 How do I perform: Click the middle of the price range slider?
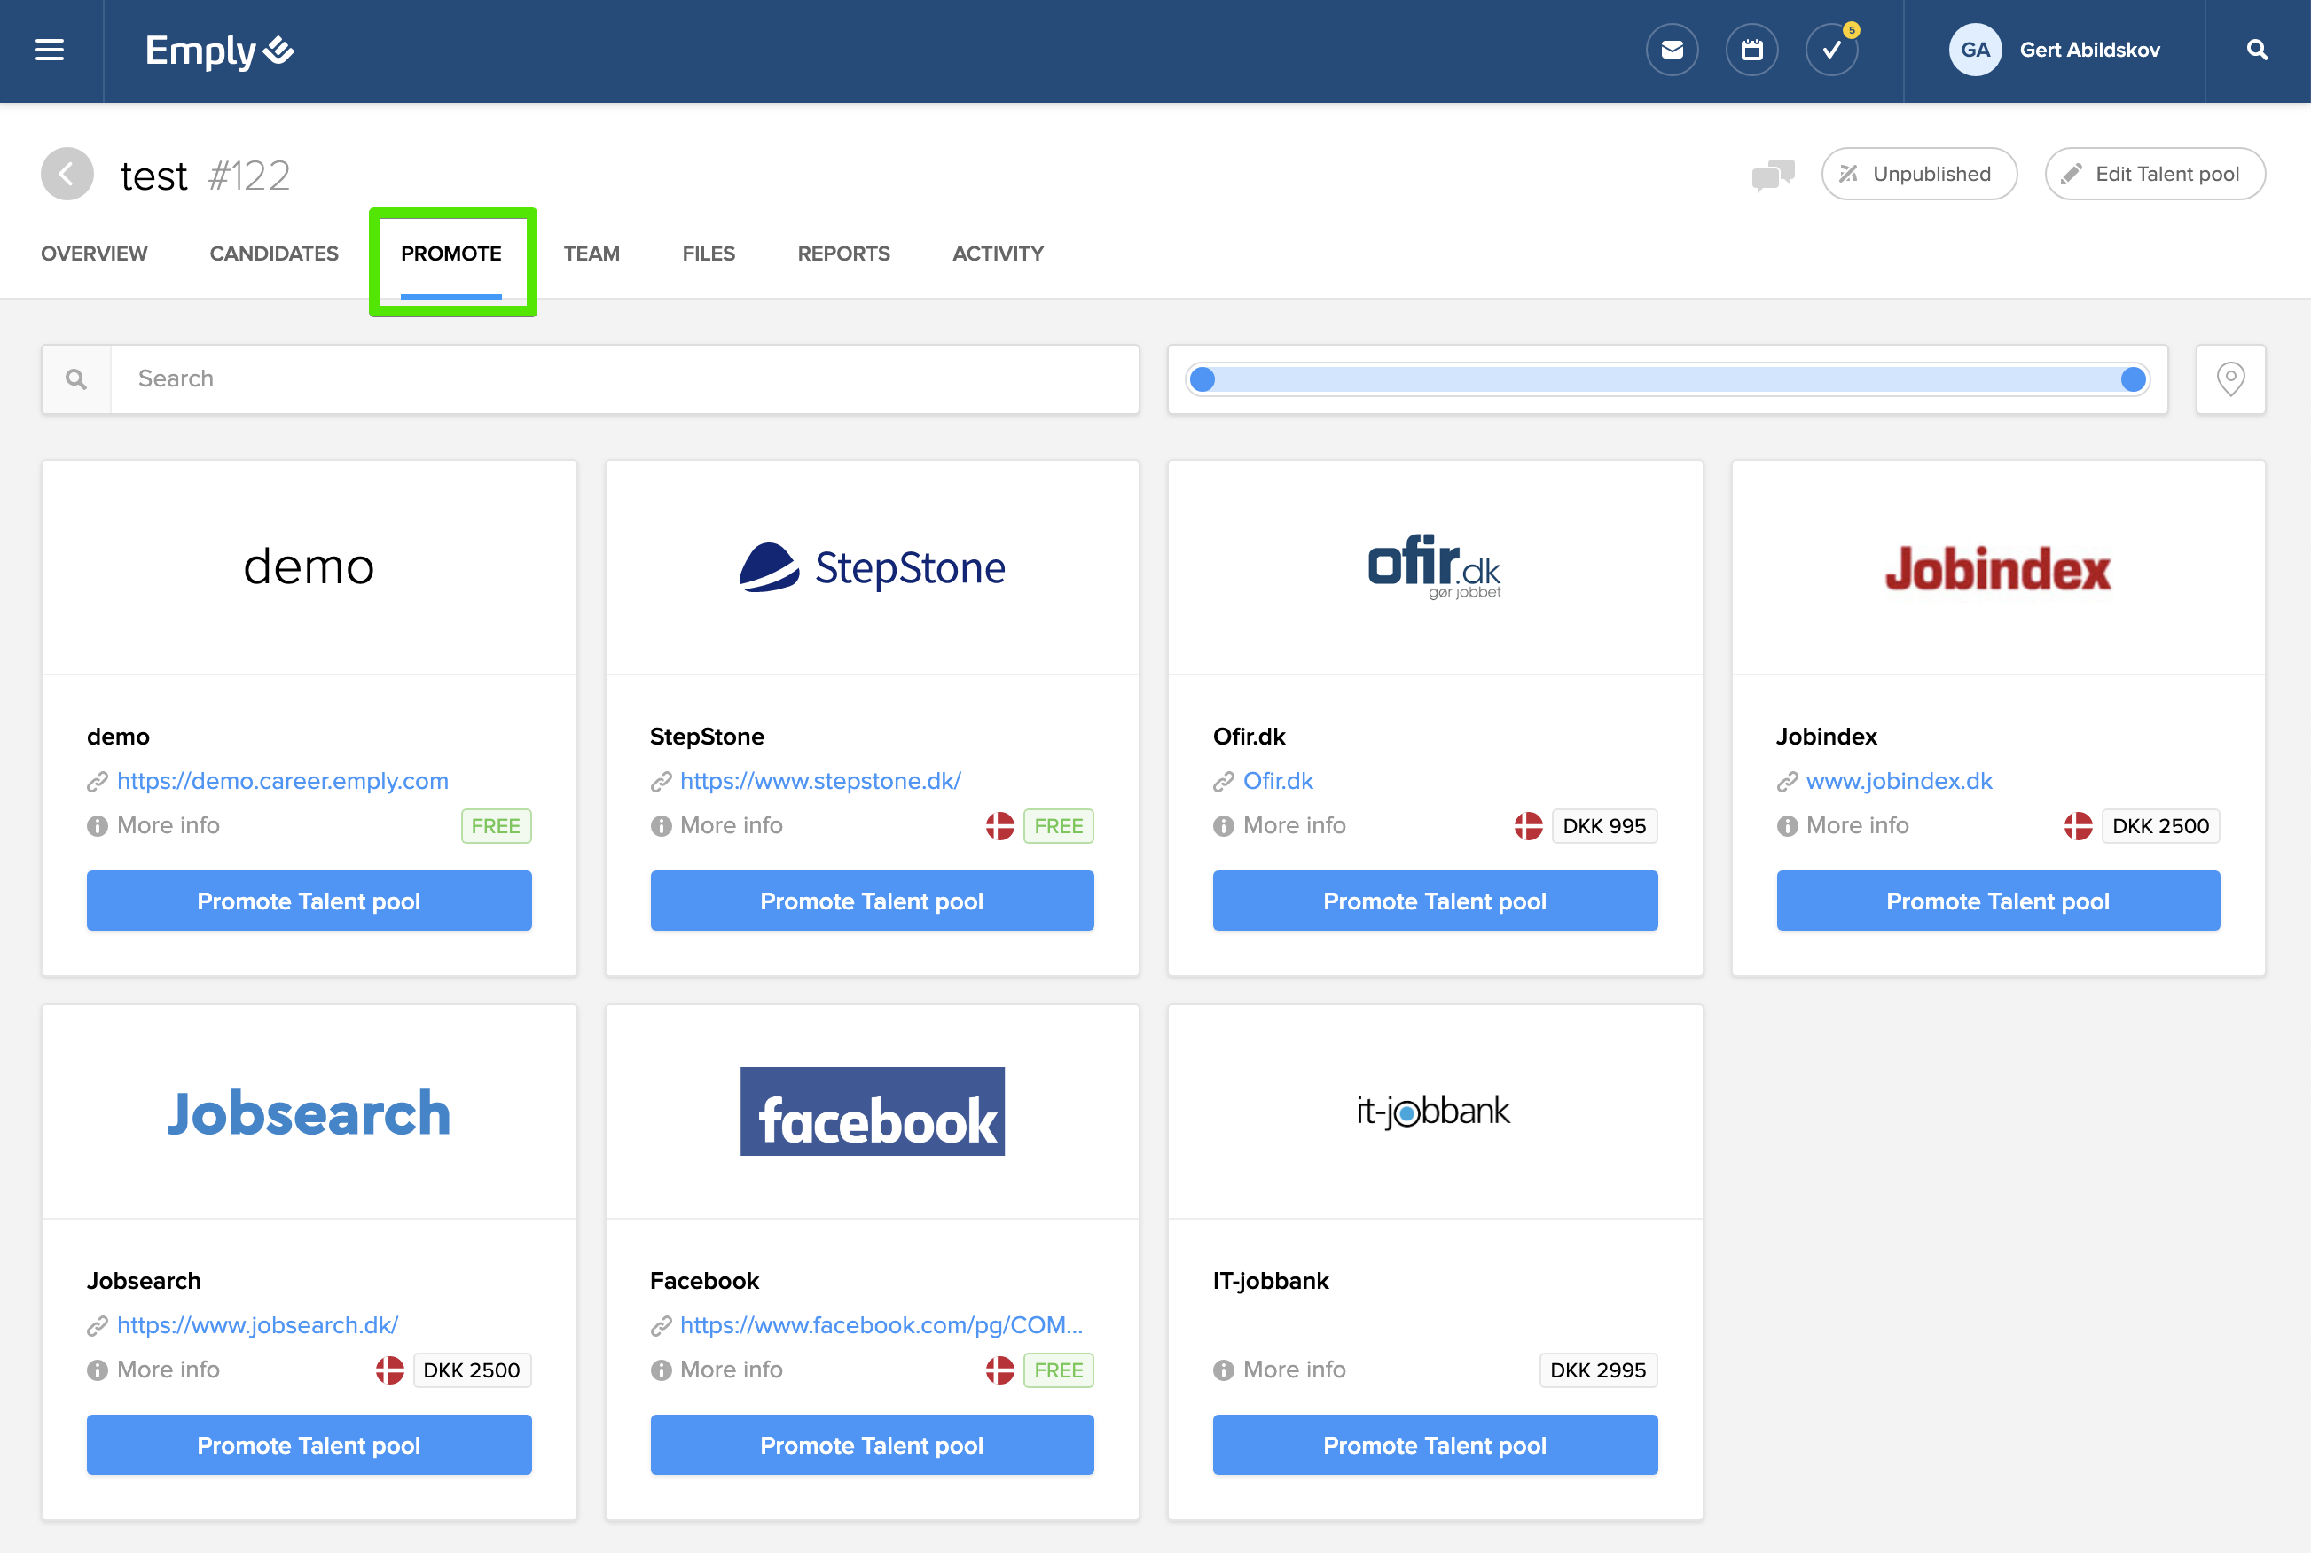coord(1668,379)
